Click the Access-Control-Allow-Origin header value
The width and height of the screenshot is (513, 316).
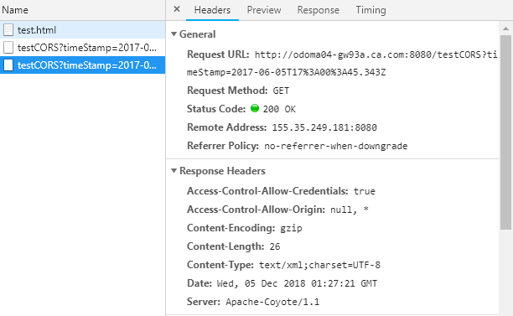point(350,210)
